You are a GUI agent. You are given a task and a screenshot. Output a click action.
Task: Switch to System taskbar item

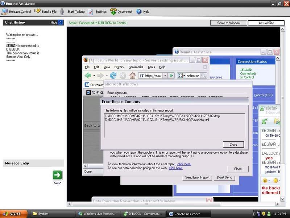point(53,214)
